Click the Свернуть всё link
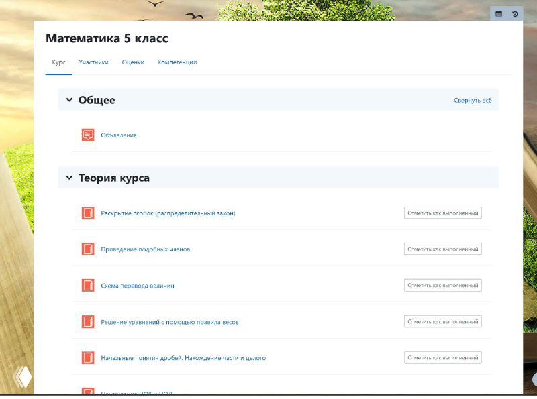537x399 pixels. (473, 101)
